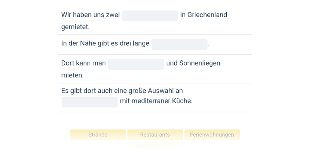This screenshot has width=310, height=155.
Task: Click the period after the "drei lange" blank
Action: [x=209, y=45]
